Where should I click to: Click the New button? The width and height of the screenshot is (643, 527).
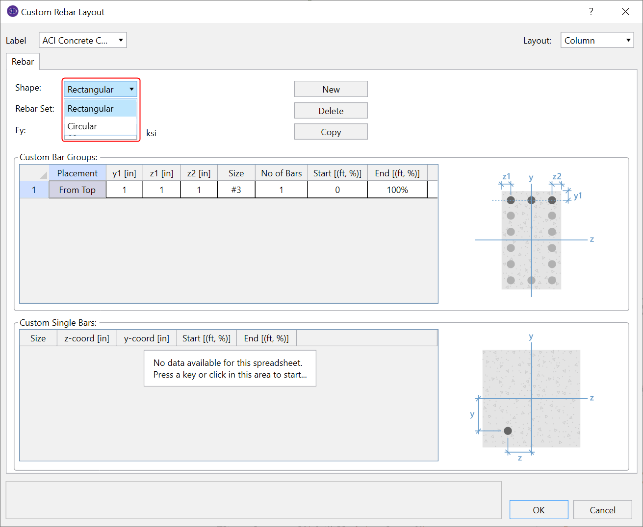[331, 89]
